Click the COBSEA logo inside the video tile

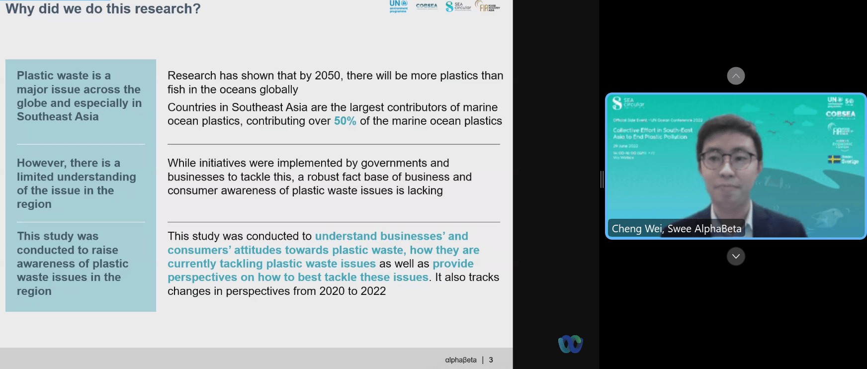pyautogui.click(x=840, y=114)
